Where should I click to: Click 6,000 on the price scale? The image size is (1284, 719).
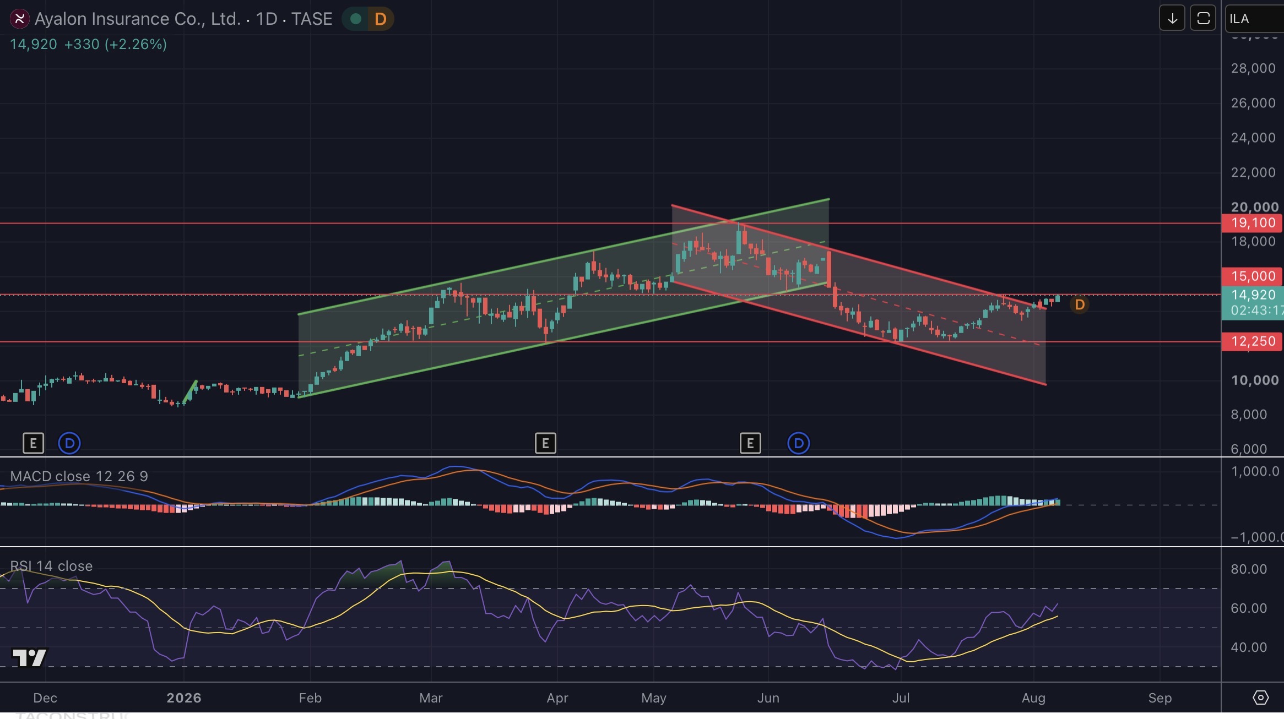coord(1249,449)
